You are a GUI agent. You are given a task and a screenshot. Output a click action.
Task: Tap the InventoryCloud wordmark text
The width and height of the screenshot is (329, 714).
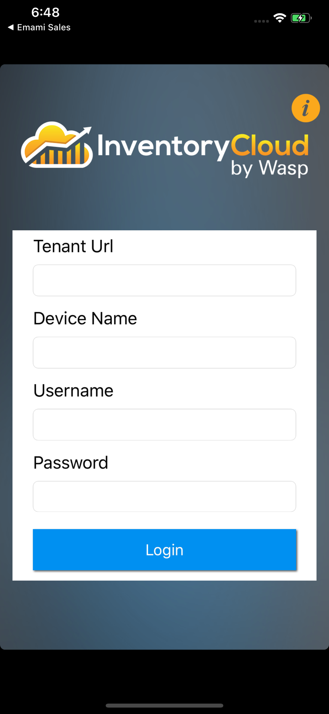coord(203,146)
